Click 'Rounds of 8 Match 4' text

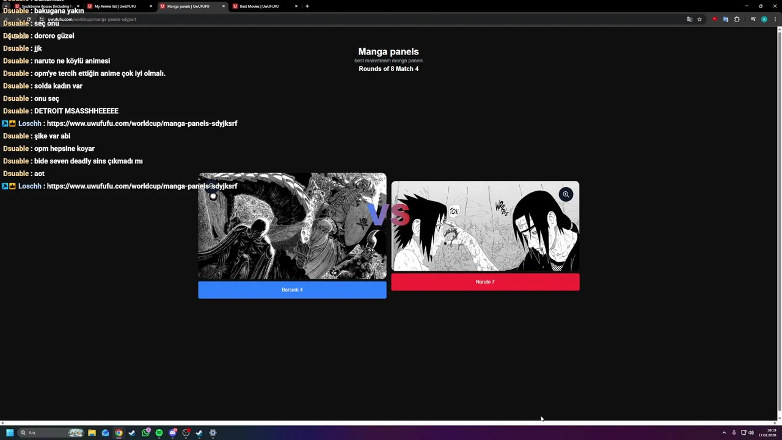click(389, 69)
